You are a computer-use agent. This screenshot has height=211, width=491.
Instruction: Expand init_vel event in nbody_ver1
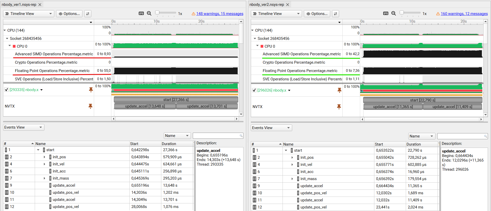tap(44, 164)
